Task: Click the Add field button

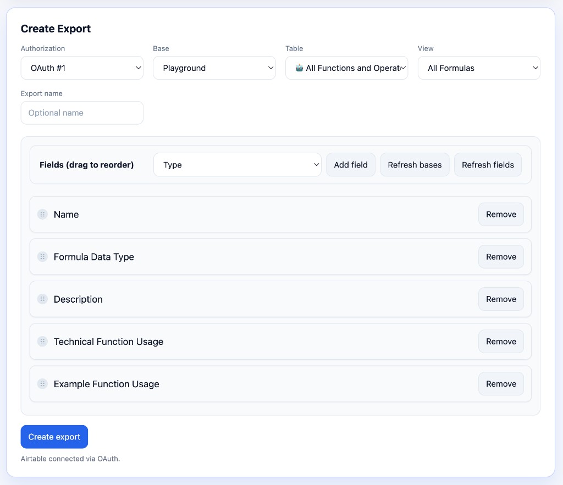Action: (350, 164)
